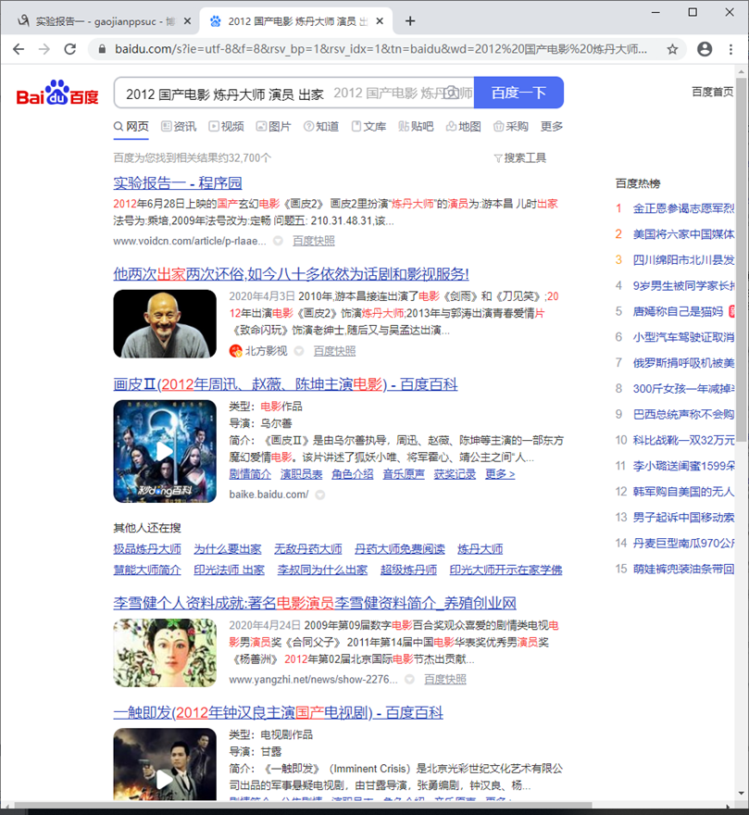Screen dimensions: 749x815
Task: Click the bald elderly man thumbnail
Action: point(165,324)
